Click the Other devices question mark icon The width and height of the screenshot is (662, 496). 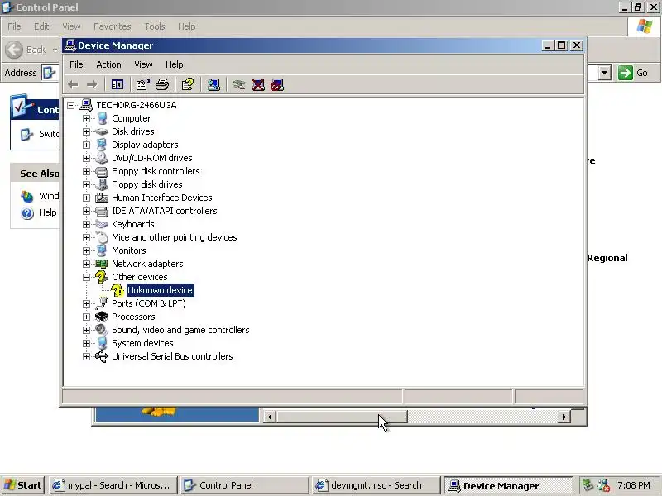coord(101,277)
